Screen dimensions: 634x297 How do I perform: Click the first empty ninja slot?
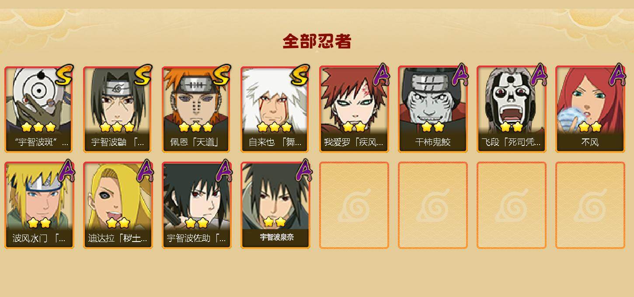click(x=354, y=205)
